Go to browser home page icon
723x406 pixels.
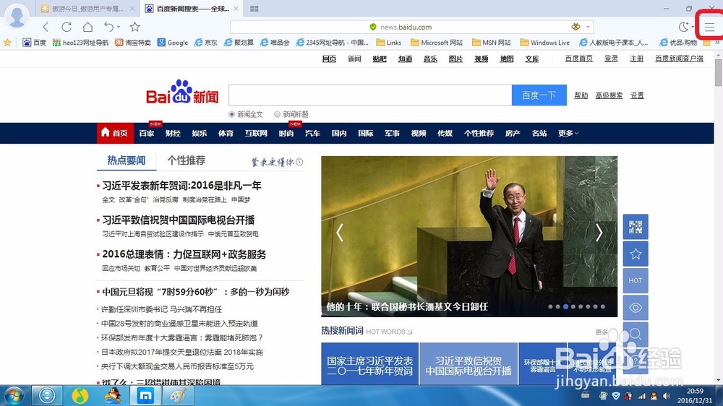pyautogui.click(x=87, y=27)
